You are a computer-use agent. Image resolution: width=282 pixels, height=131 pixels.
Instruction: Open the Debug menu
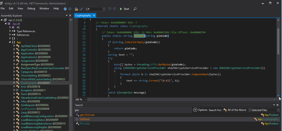(x=31, y=9)
